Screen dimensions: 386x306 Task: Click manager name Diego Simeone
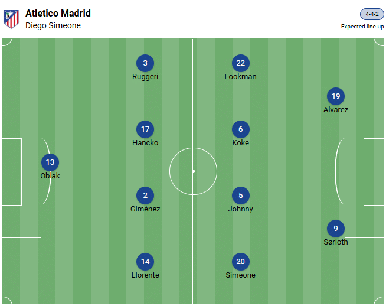point(53,25)
